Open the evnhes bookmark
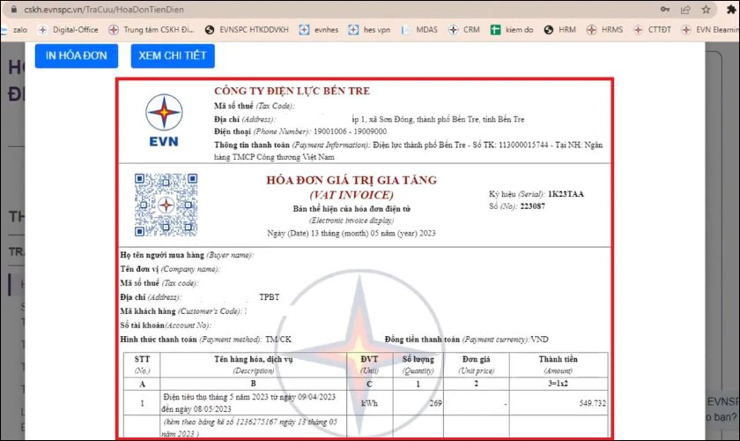The height and width of the screenshot is (441, 740). click(319, 30)
